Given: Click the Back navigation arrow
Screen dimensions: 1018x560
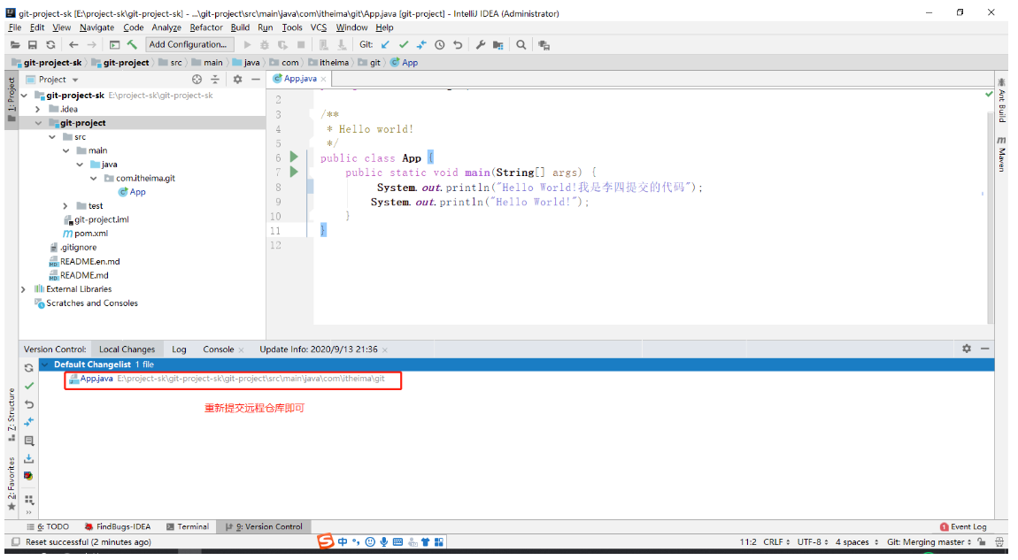Looking at the screenshot, I should (x=73, y=45).
